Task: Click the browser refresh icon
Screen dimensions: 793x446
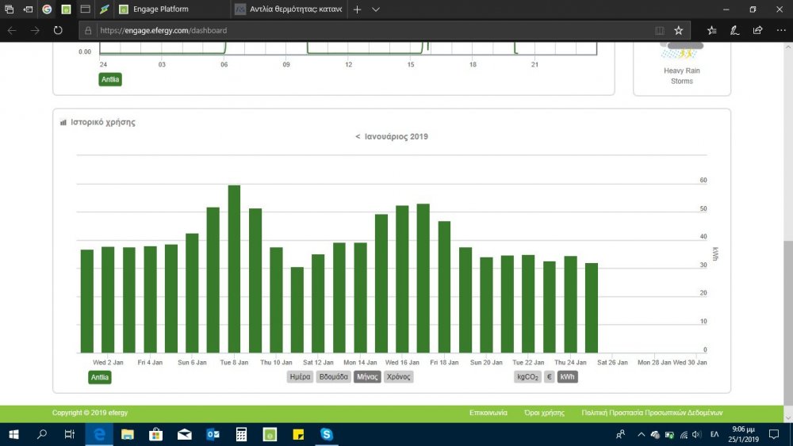Action: 58,30
